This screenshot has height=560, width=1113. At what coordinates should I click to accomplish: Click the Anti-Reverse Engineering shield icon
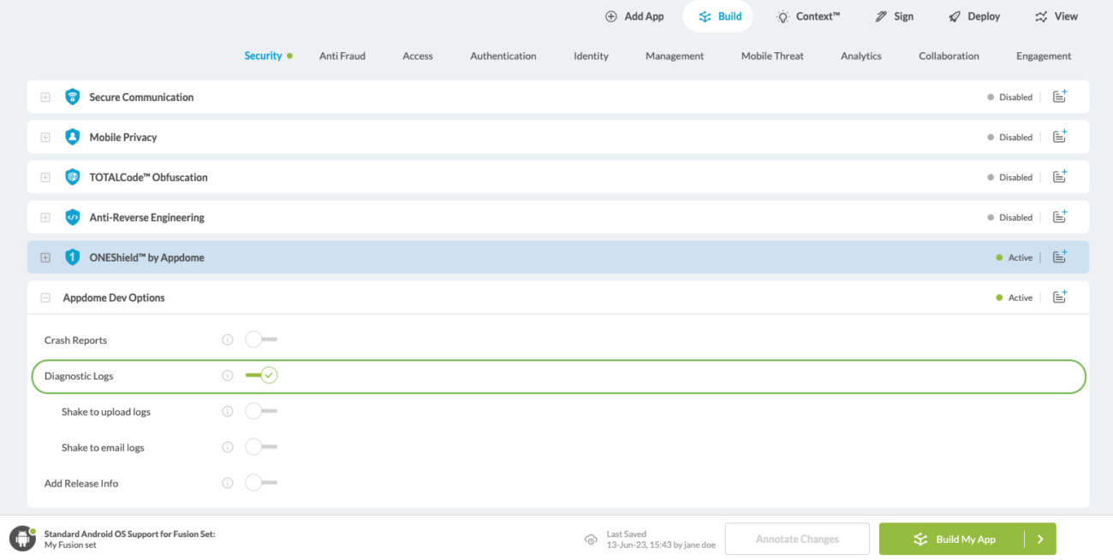click(x=72, y=217)
